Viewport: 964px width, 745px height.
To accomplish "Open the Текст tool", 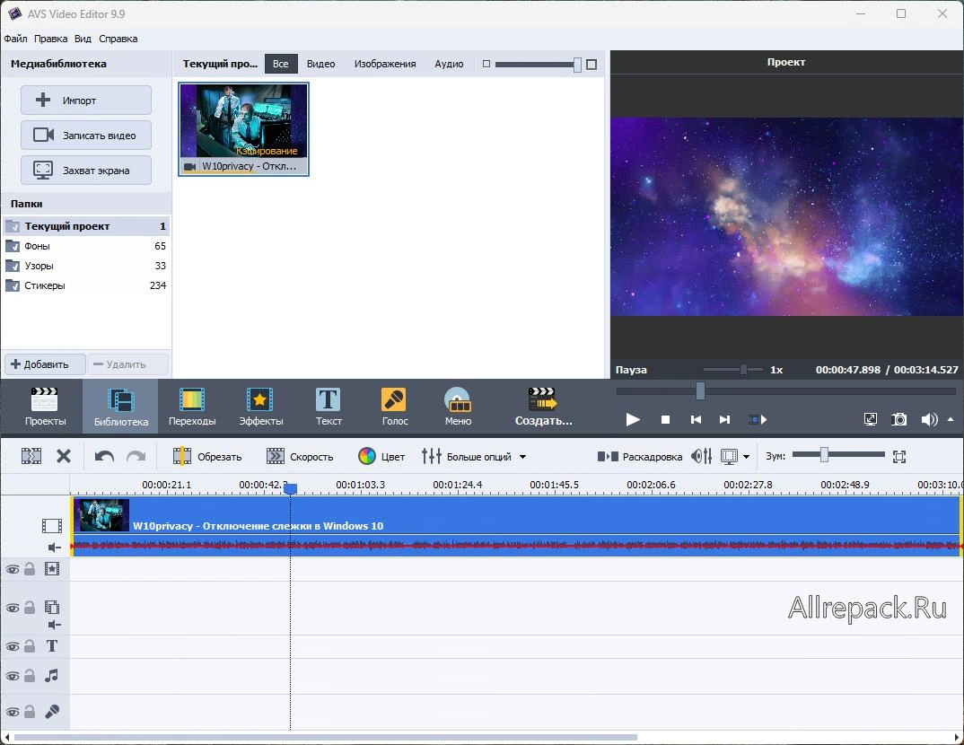I will (329, 407).
